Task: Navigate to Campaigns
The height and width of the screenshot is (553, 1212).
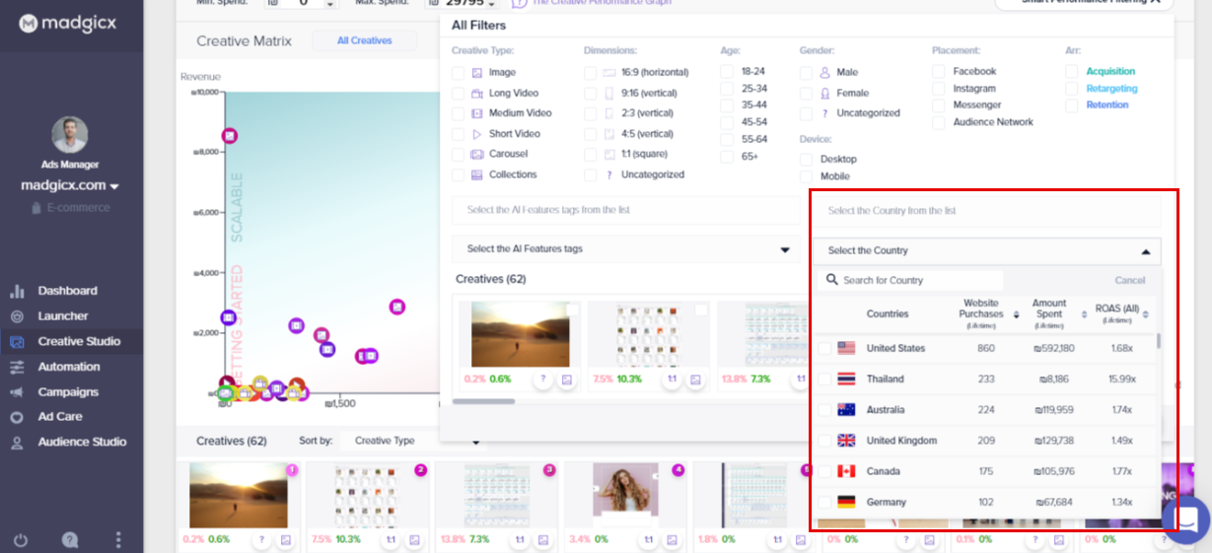Action: click(68, 392)
